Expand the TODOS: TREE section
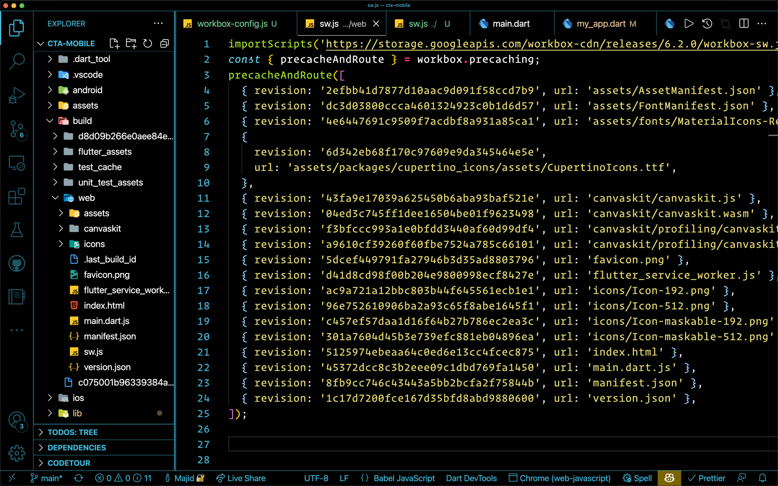 point(72,432)
